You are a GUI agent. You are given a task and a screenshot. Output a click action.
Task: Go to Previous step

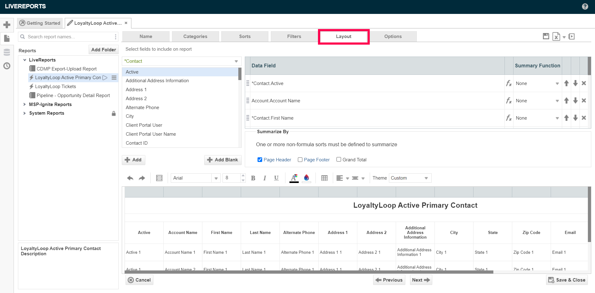click(x=389, y=280)
